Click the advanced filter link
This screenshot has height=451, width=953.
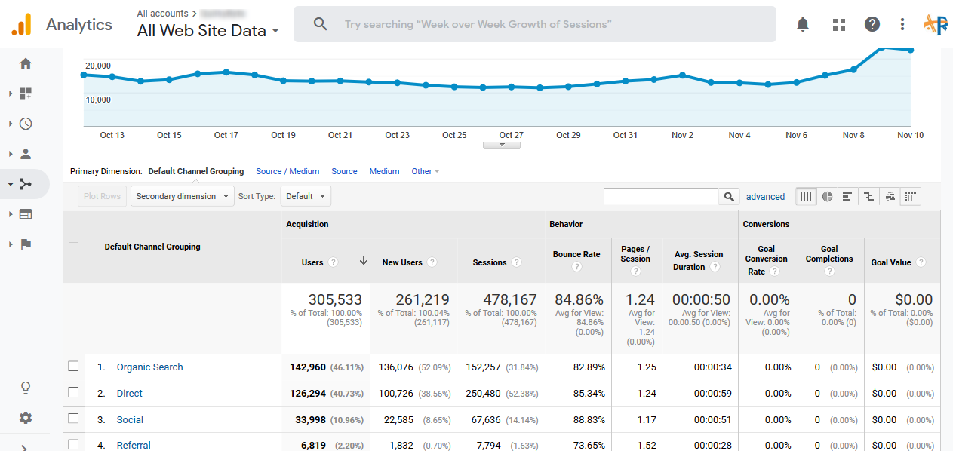(765, 197)
